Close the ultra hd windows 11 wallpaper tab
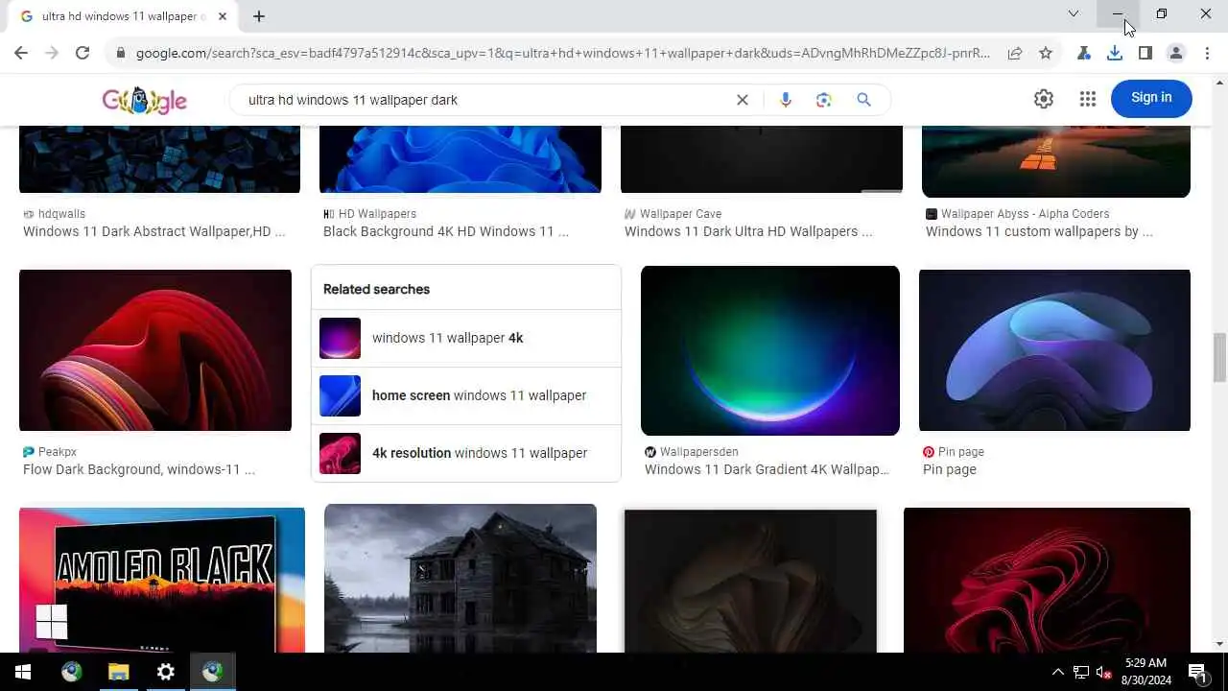The height and width of the screenshot is (691, 1228). point(223,16)
